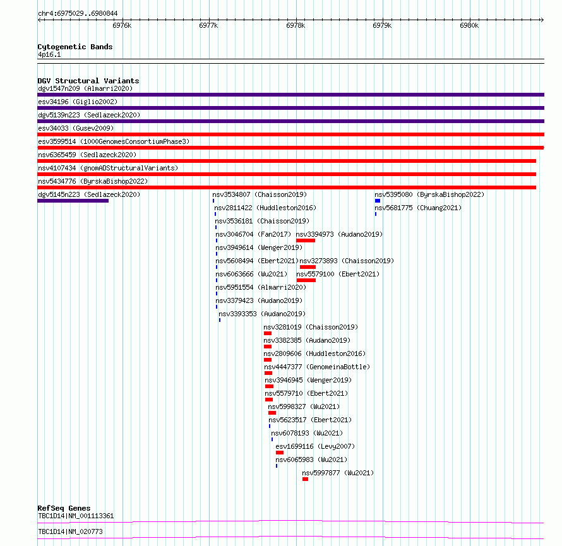
Task: Open esv3599514 (1000GenomesConsortiumPhase3) label
Action: (114, 141)
